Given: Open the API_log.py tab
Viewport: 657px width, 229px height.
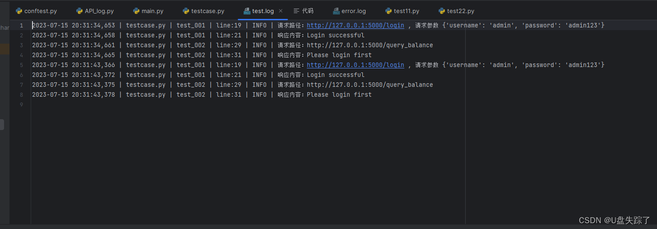Looking at the screenshot, I should pos(95,11).
